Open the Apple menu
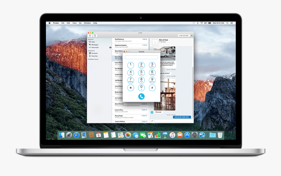The image size is (281, 176). click(49, 23)
